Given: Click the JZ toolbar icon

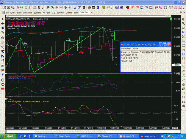Looking at the screenshot, I should coord(165,8).
